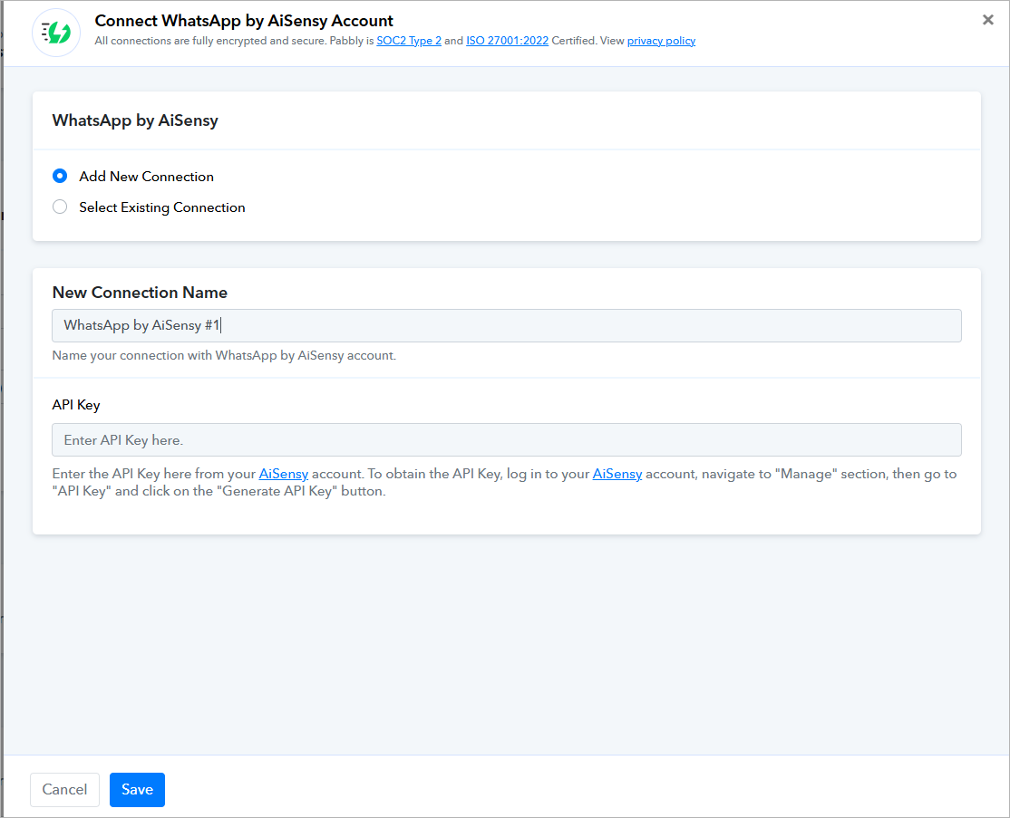Click the "New Connection Name" label
This screenshot has width=1010, height=818.
click(140, 293)
